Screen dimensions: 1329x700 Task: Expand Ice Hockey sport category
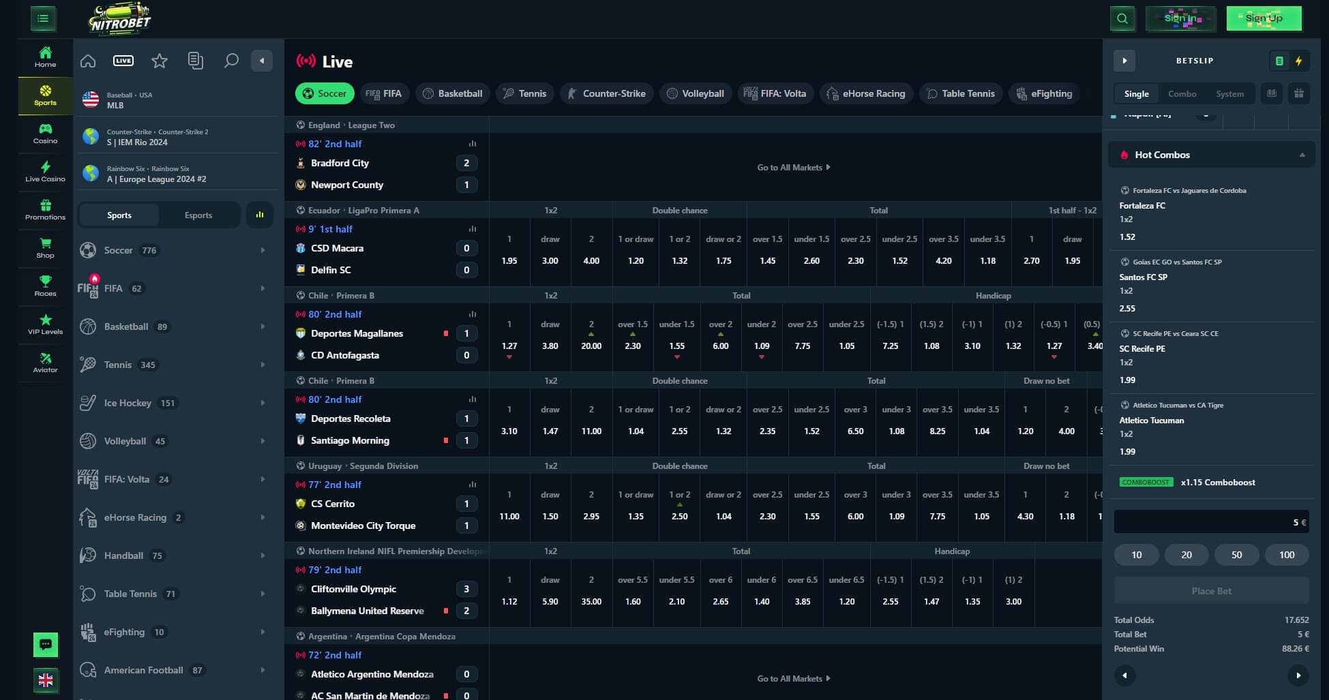coord(179,403)
